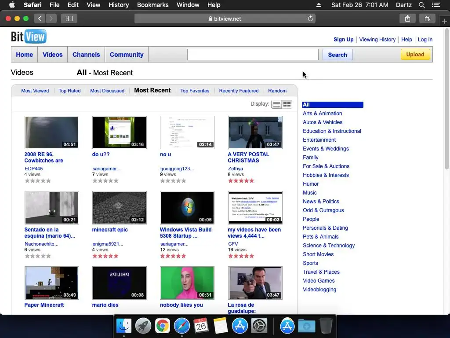Click Safari back arrow button
Screen dimensions: 450x338
pos(40,18)
